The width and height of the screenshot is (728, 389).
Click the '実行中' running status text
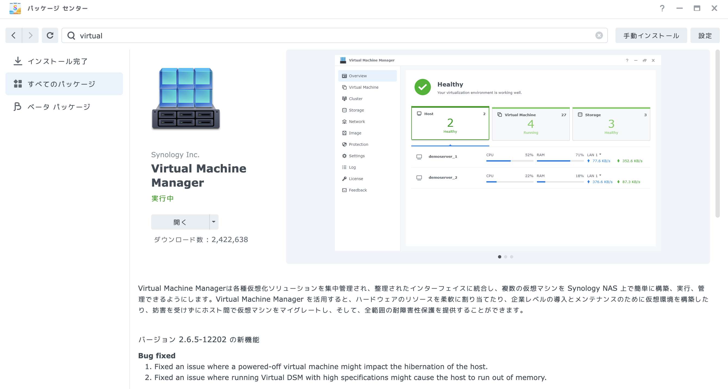click(163, 199)
